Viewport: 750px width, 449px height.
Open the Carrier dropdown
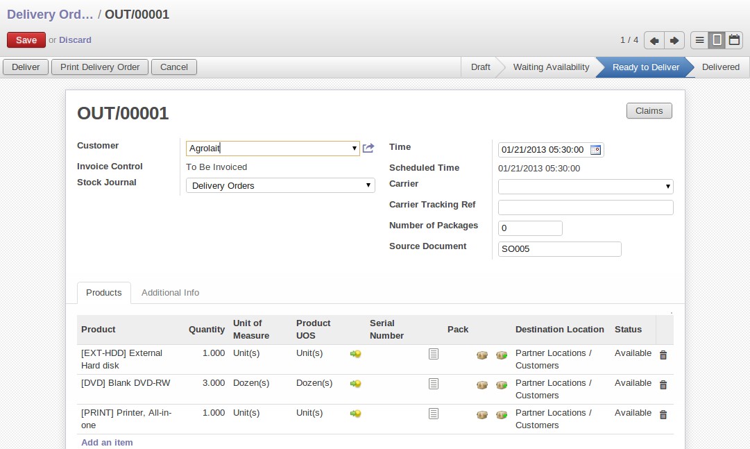667,187
